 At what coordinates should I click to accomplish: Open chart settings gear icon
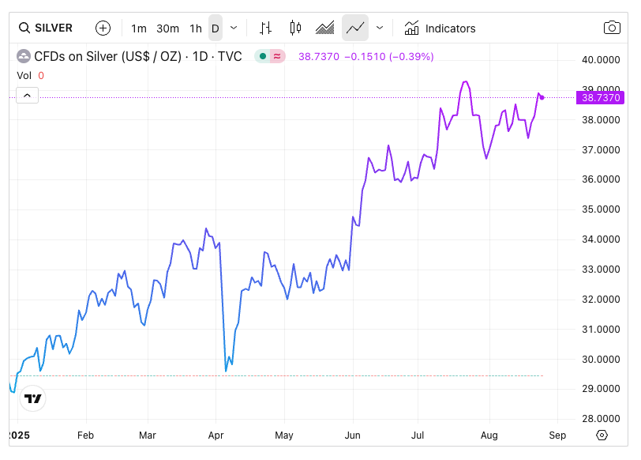(x=602, y=435)
